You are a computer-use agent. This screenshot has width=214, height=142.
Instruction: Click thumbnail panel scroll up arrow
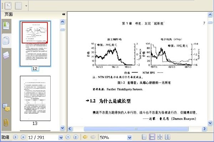point(62,22)
